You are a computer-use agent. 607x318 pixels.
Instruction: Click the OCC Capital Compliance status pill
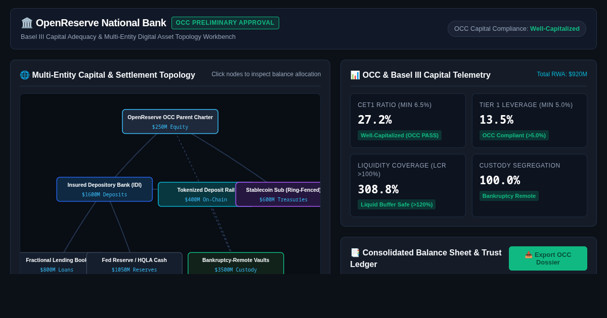point(517,29)
